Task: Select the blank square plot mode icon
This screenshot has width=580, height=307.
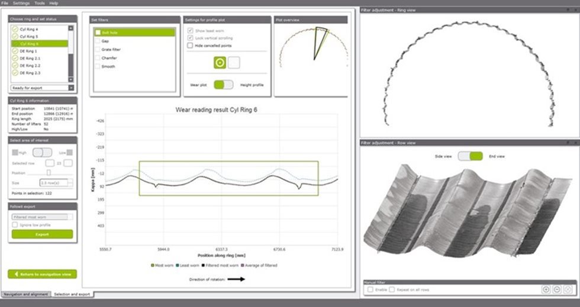Action: (234, 63)
